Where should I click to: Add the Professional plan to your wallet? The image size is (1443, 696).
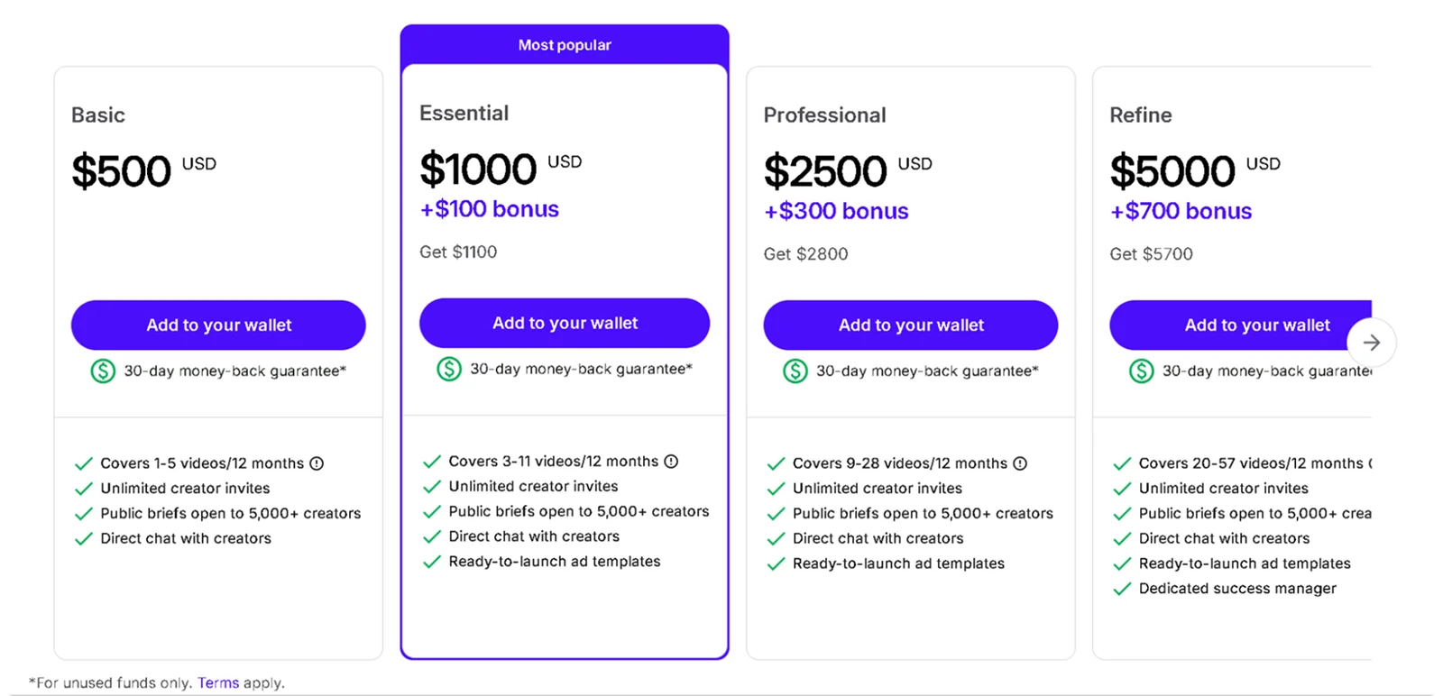point(910,325)
